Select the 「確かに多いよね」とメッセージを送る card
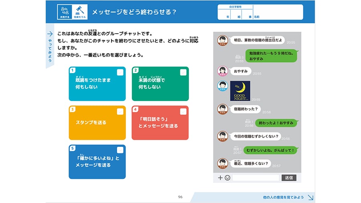This screenshot has height=203, width=361. tap(97, 162)
